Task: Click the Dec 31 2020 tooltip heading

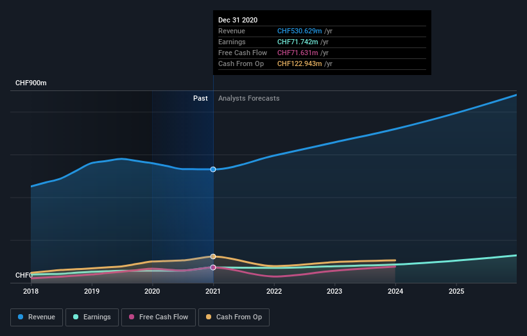Action: [238, 20]
